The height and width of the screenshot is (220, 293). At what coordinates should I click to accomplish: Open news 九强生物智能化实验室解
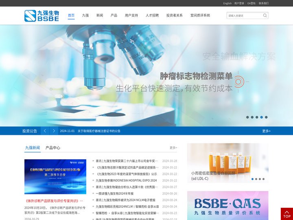tap(127, 213)
